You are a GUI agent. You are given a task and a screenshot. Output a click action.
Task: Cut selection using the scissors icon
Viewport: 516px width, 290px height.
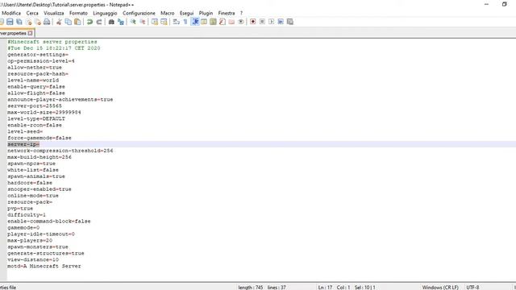point(59,22)
